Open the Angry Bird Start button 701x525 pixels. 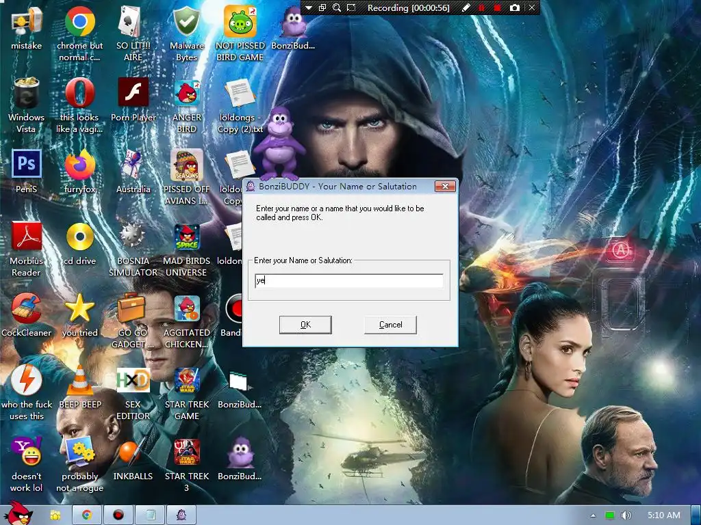pos(18,513)
